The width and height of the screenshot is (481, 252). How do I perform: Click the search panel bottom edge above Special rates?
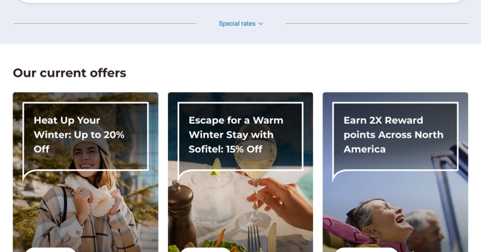coord(240,2)
